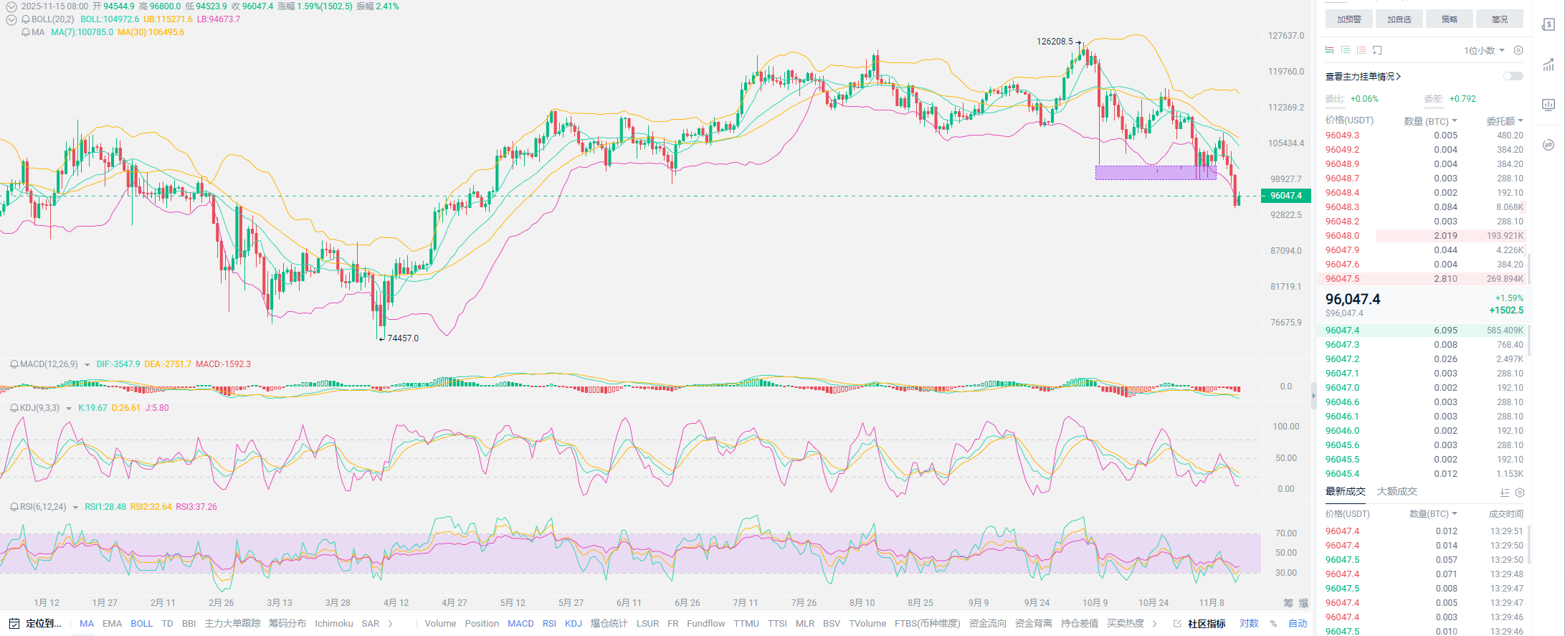Image resolution: width=1565 pixels, height=636 pixels.
Task: Click the swap arrows icon in sidebar
Action: (1548, 145)
